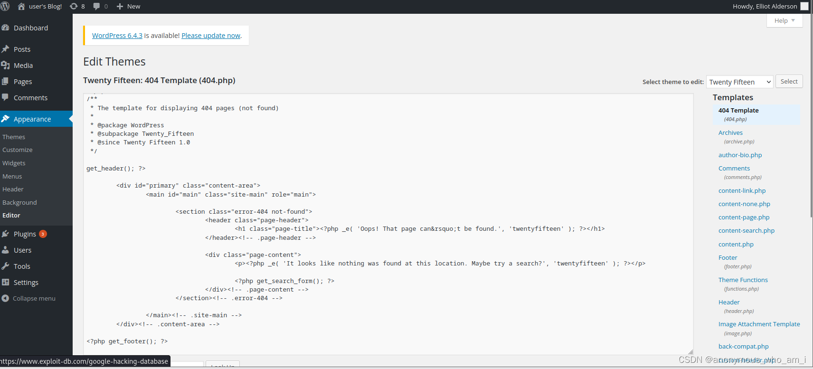The image size is (813, 369).
Task: Click Please update now link
Action: click(x=211, y=36)
